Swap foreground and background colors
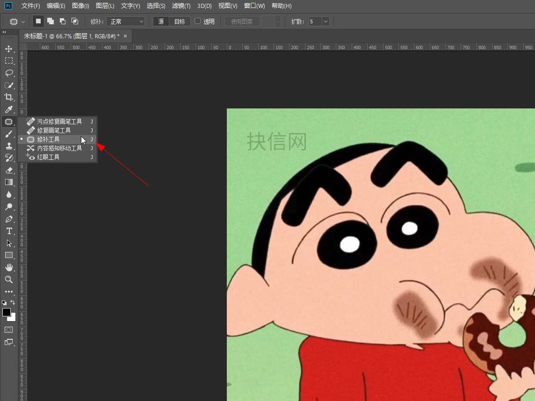Viewport: 535px width, 401px height. point(13,302)
